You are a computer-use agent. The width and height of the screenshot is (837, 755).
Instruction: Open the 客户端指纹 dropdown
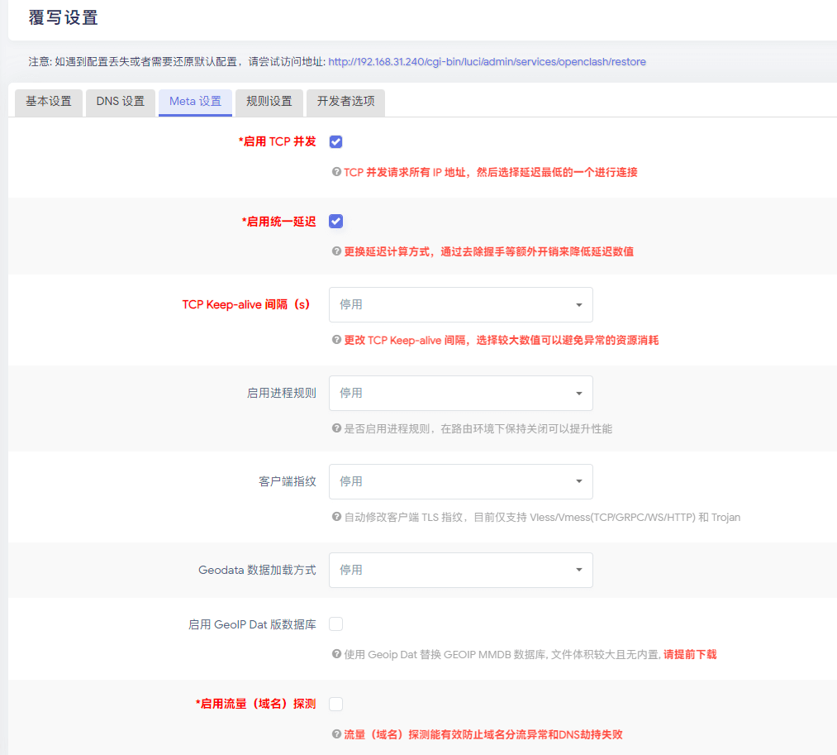click(460, 481)
